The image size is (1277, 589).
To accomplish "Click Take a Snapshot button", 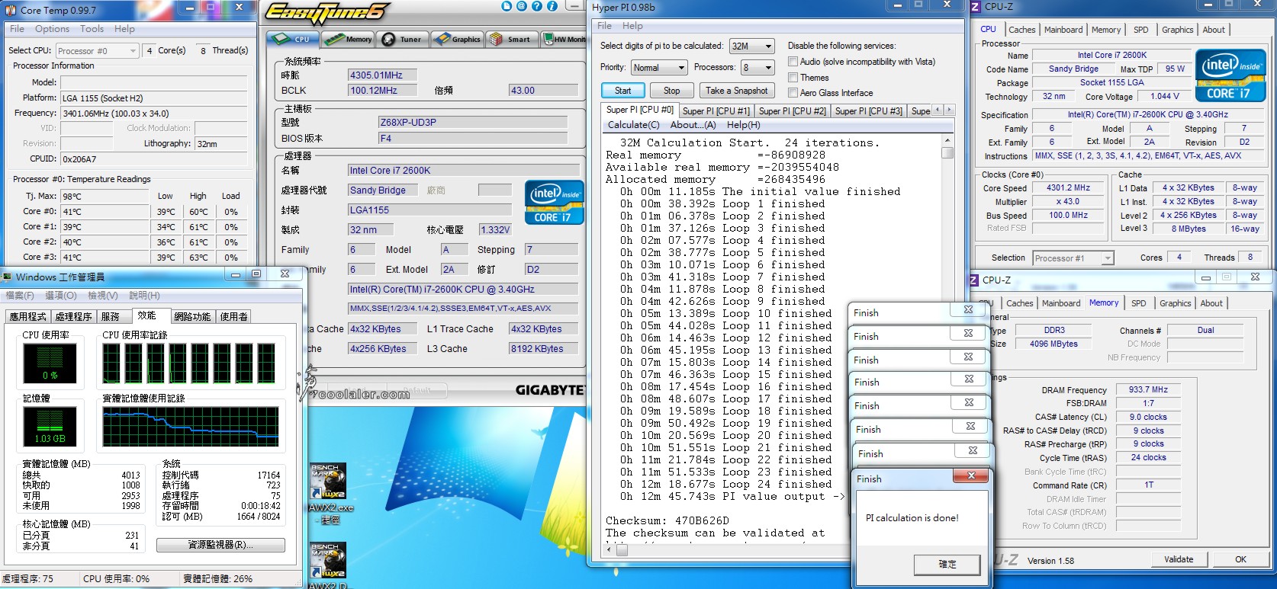I will [x=736, y=91].
